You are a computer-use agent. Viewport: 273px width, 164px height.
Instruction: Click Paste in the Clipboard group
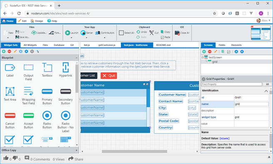[165, 37]
